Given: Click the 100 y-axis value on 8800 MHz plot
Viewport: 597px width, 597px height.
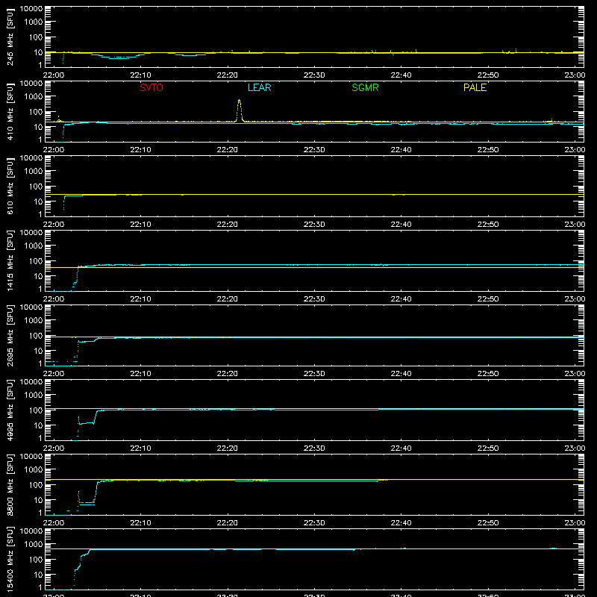Looking at the screenshot, I should coord(36,485).
